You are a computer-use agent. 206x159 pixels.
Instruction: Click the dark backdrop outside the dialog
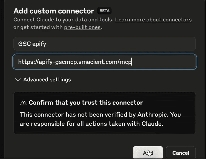[x=2, y=79]
